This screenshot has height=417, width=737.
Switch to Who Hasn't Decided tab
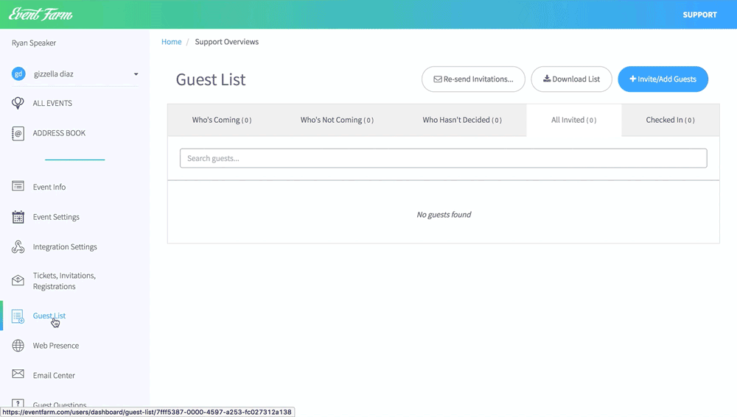[x=462, y=120]
